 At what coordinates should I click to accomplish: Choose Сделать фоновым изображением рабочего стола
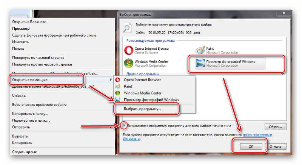pyautogui.click(x=54, y=35)
